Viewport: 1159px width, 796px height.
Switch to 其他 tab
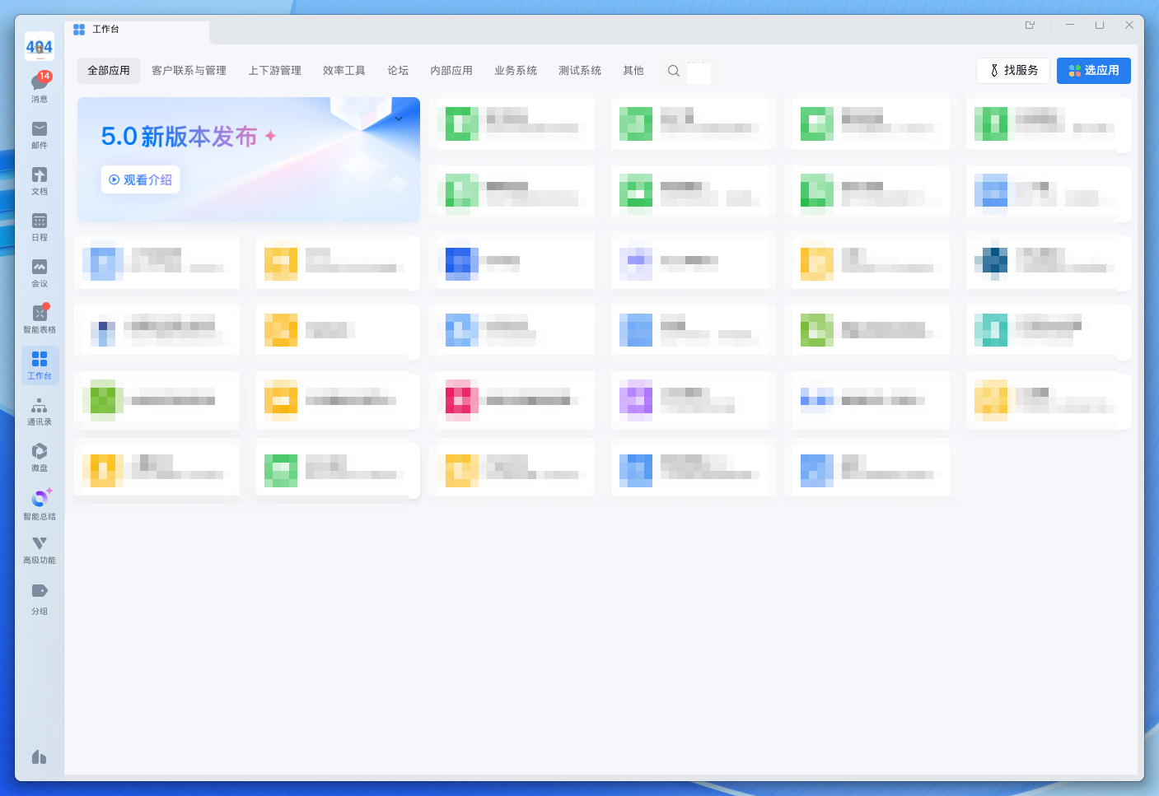[633, 71]
